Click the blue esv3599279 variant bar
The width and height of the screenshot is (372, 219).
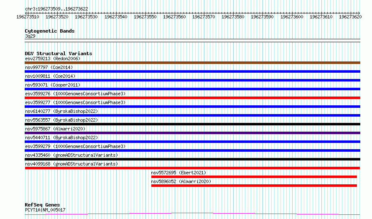point(192,150)
